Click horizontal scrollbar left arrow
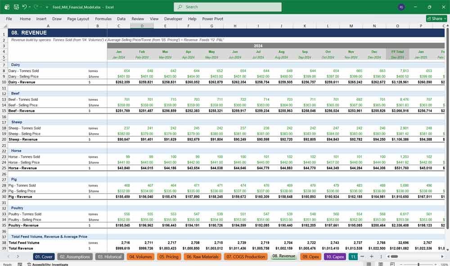Image resolution: width=450 pixels, height=266 pixels. (x=388, y=257)
